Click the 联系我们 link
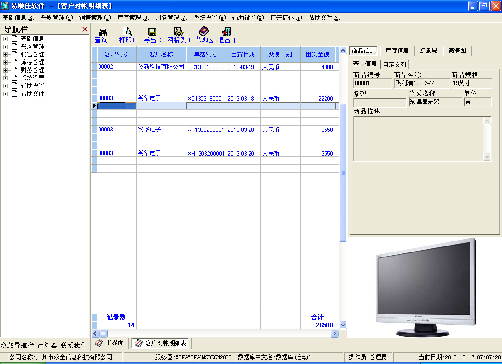Viewport: 502px width, 364px height. coord(74,345)
